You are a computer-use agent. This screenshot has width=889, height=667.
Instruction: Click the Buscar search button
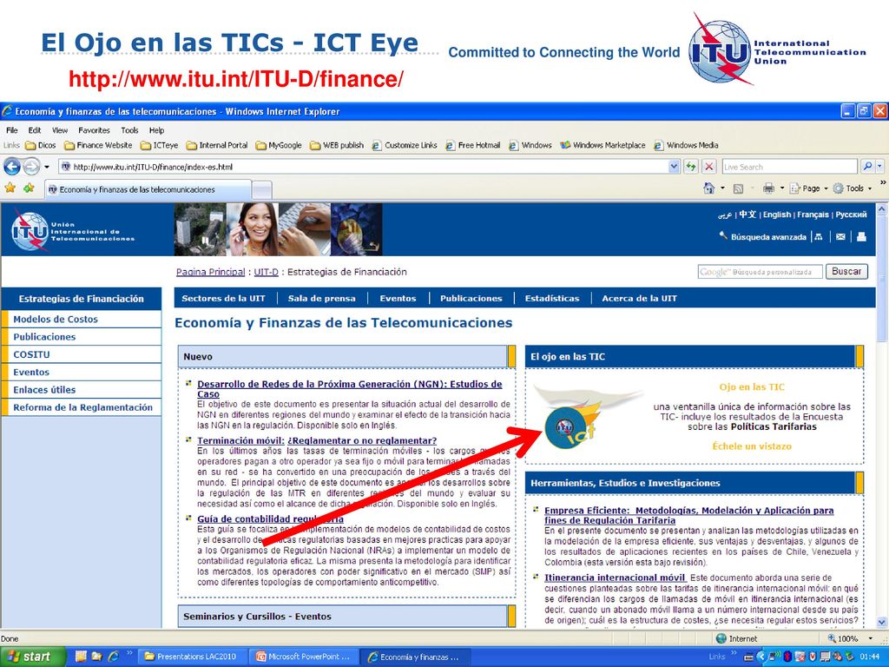click(x=846, y=271)
